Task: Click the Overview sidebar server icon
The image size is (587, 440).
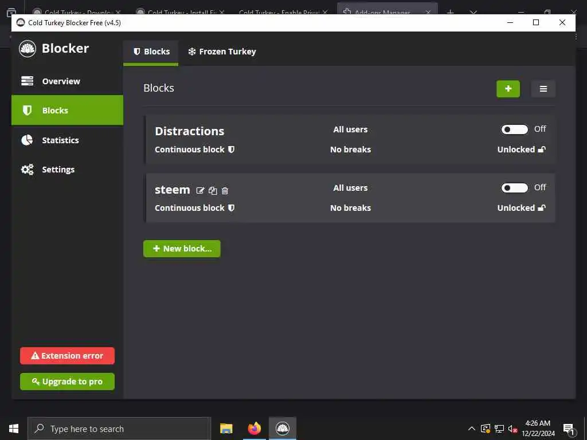Action: 28,81
